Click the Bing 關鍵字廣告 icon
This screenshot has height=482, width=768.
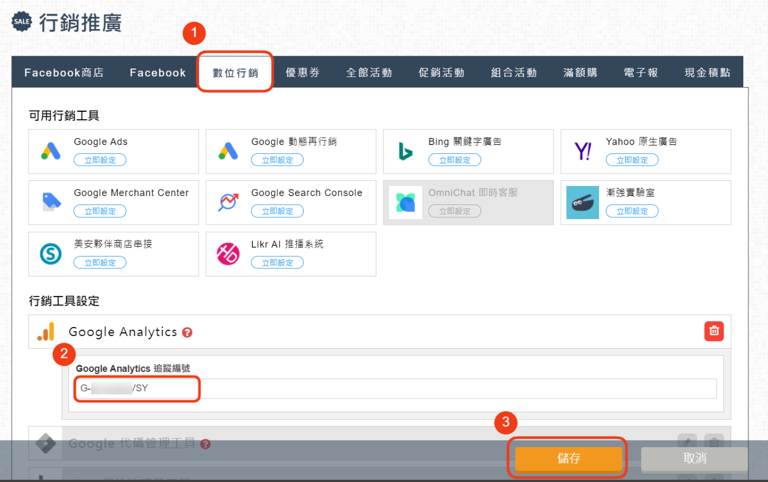[x=405, y=150]
